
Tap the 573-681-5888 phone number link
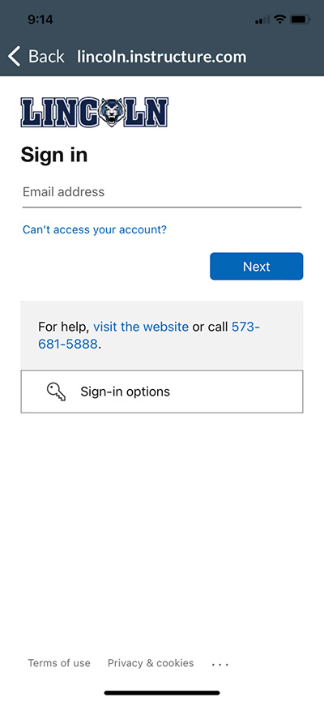tap(149, 336)
